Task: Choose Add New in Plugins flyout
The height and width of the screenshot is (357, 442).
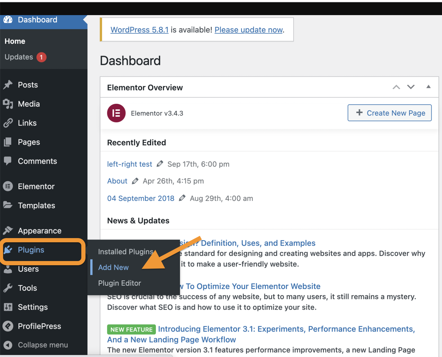Action: (113, 267)
